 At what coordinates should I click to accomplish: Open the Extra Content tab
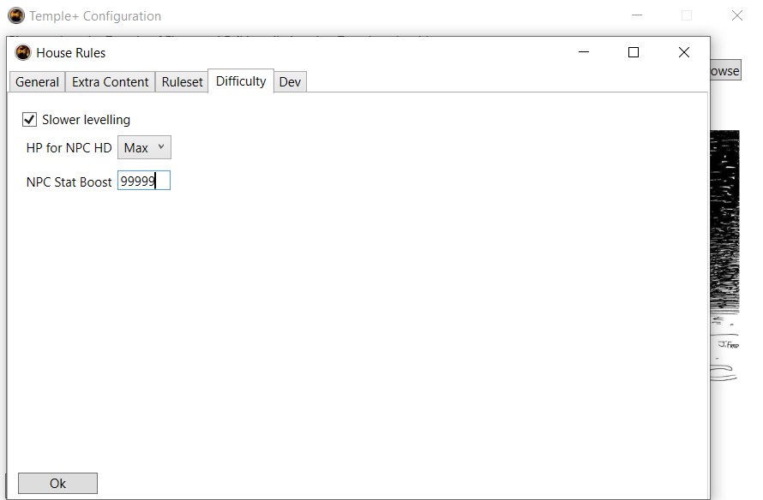[x=110, y=82]
